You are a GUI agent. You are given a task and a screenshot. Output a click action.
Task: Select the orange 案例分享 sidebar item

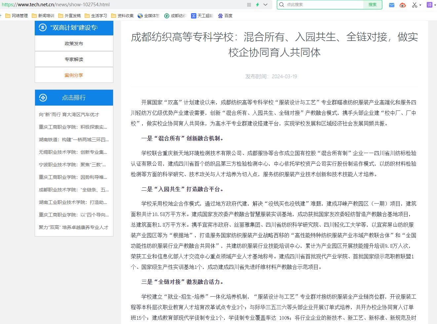click(74, 75)
